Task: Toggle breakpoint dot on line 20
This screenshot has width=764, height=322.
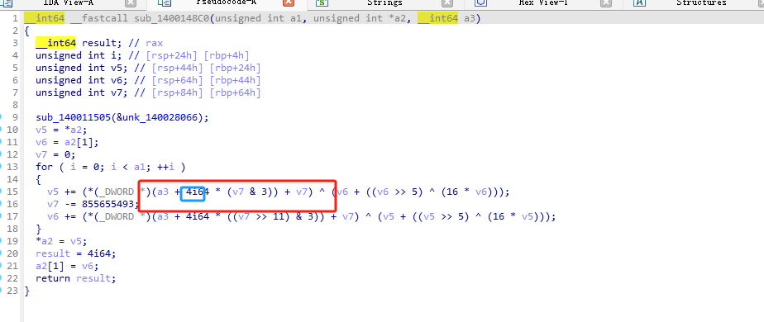Action: point(2,253)
